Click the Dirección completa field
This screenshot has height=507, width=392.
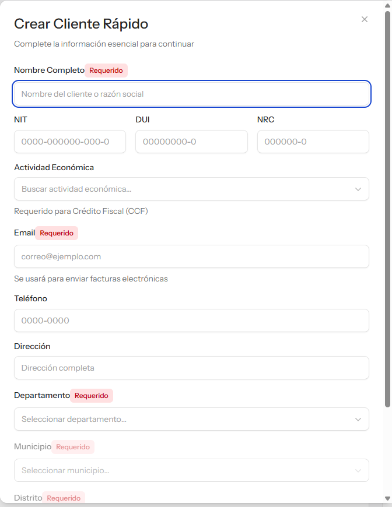point(192,368)
